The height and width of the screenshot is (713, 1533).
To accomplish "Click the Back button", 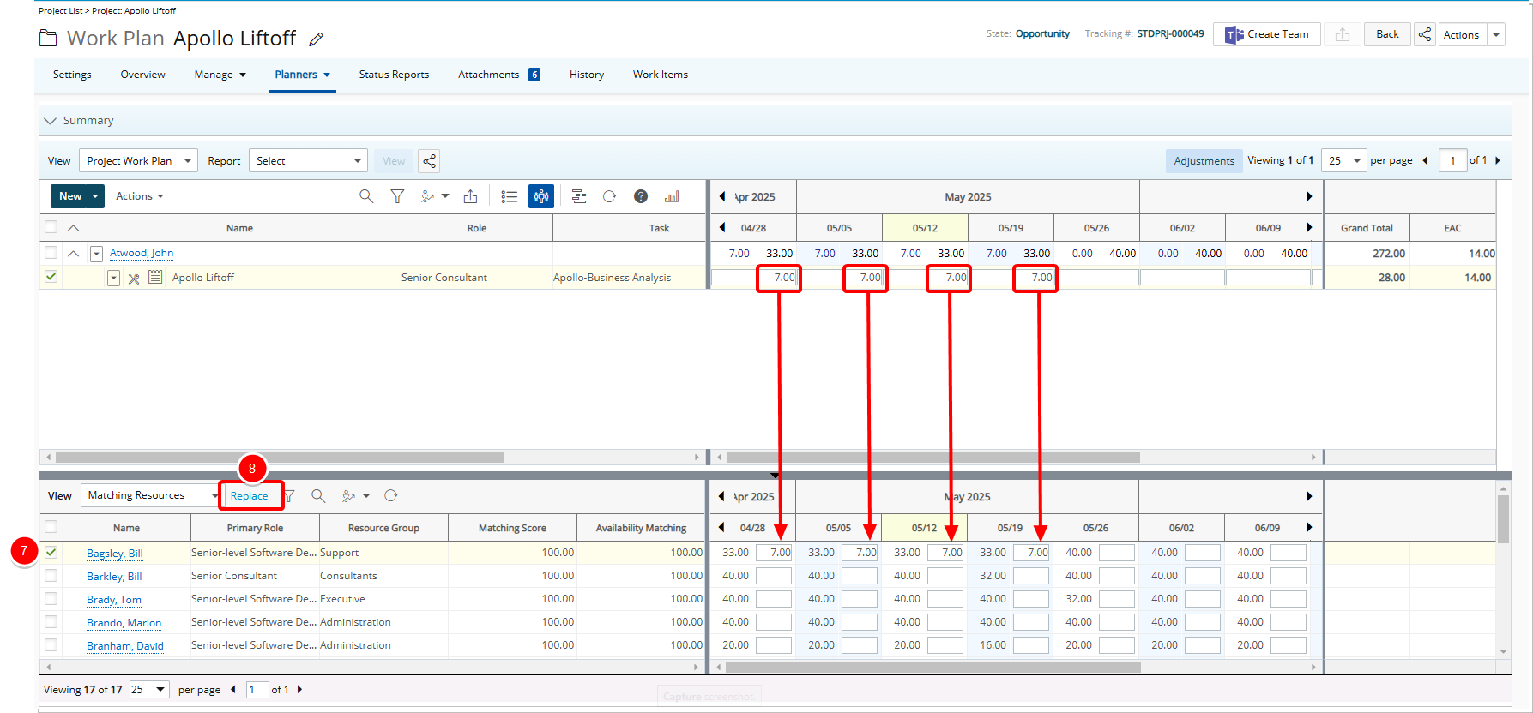I will (x=1387, y=34).
